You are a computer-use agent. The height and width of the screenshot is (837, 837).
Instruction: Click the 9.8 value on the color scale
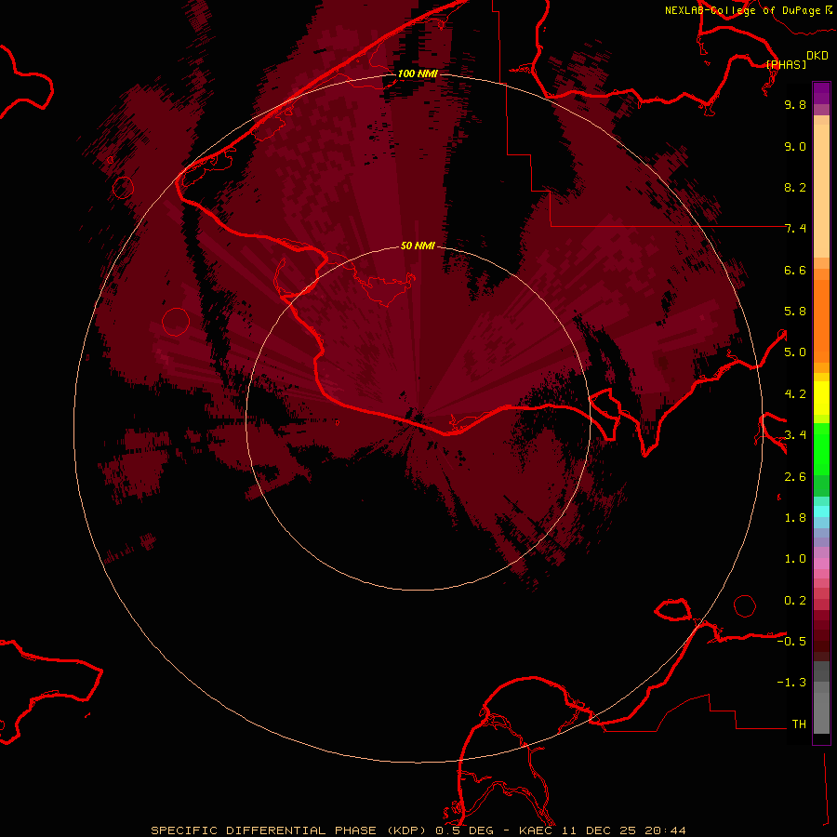click(795, 104)
